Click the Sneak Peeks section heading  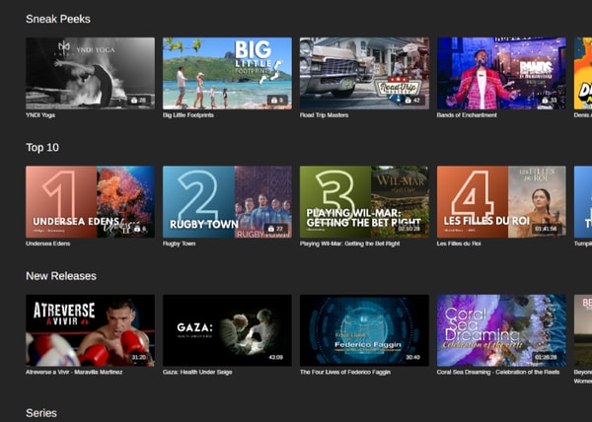click(x=58, y=19)
